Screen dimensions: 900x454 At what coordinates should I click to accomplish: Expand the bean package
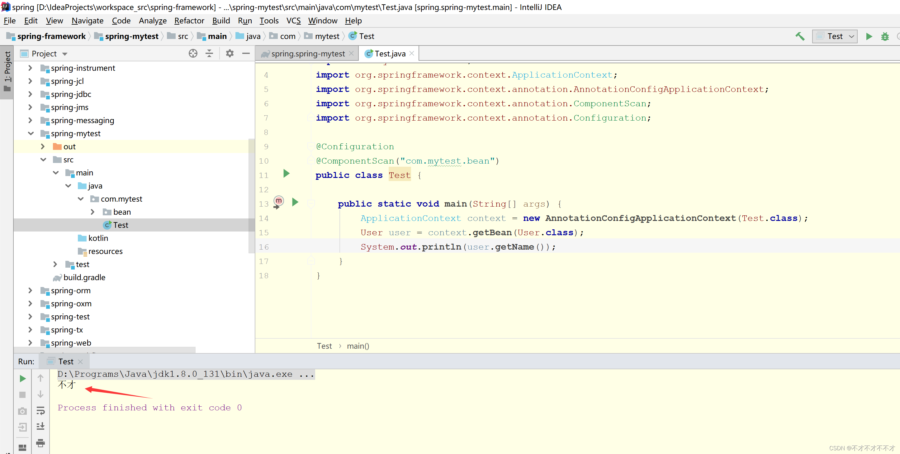click(x=92, y=212)
